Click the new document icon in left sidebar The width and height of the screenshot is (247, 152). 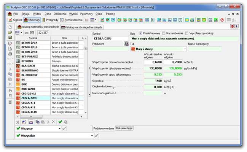[10, 27]
